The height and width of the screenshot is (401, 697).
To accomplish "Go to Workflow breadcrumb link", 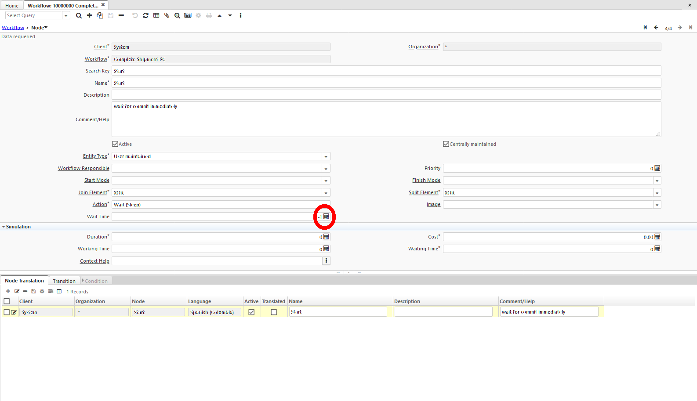I will pos(13,28).
